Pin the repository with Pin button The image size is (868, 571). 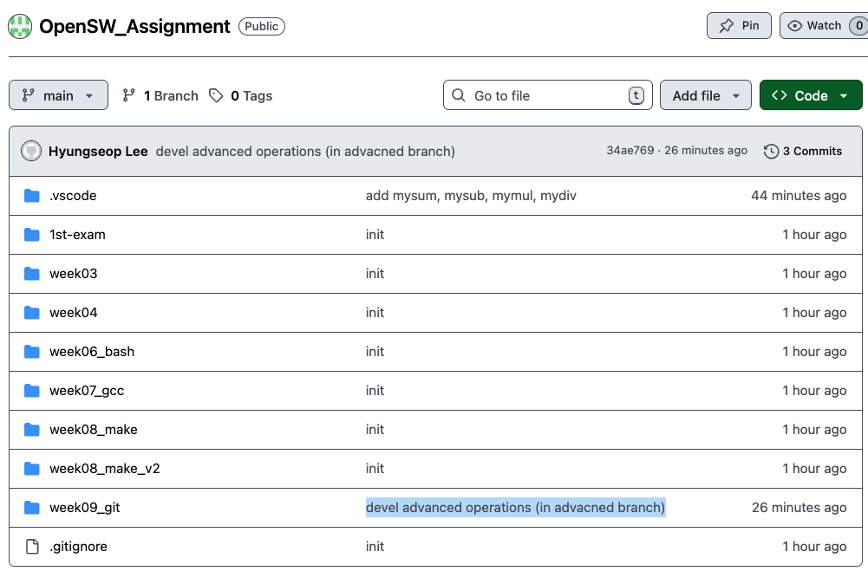coord(739,26)
